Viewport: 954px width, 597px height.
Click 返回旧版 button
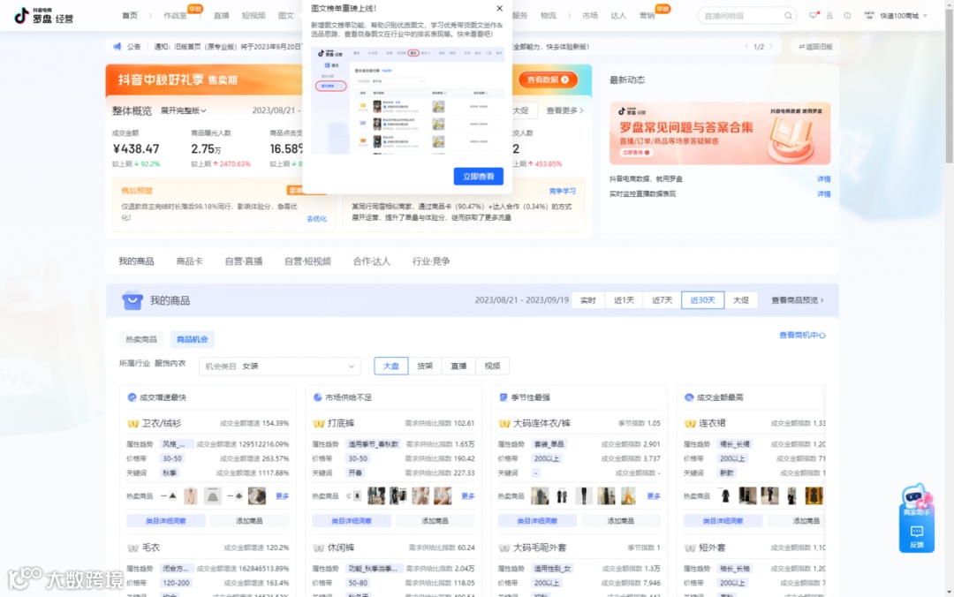(x=815, y=47)
